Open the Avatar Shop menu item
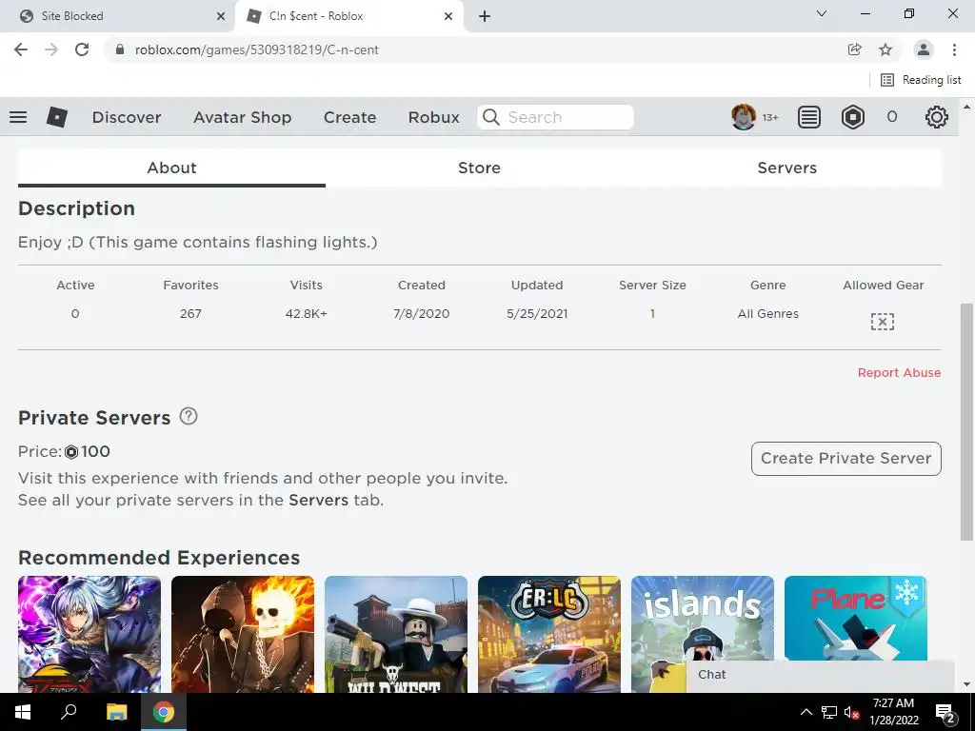 click(x=243, y=117)
